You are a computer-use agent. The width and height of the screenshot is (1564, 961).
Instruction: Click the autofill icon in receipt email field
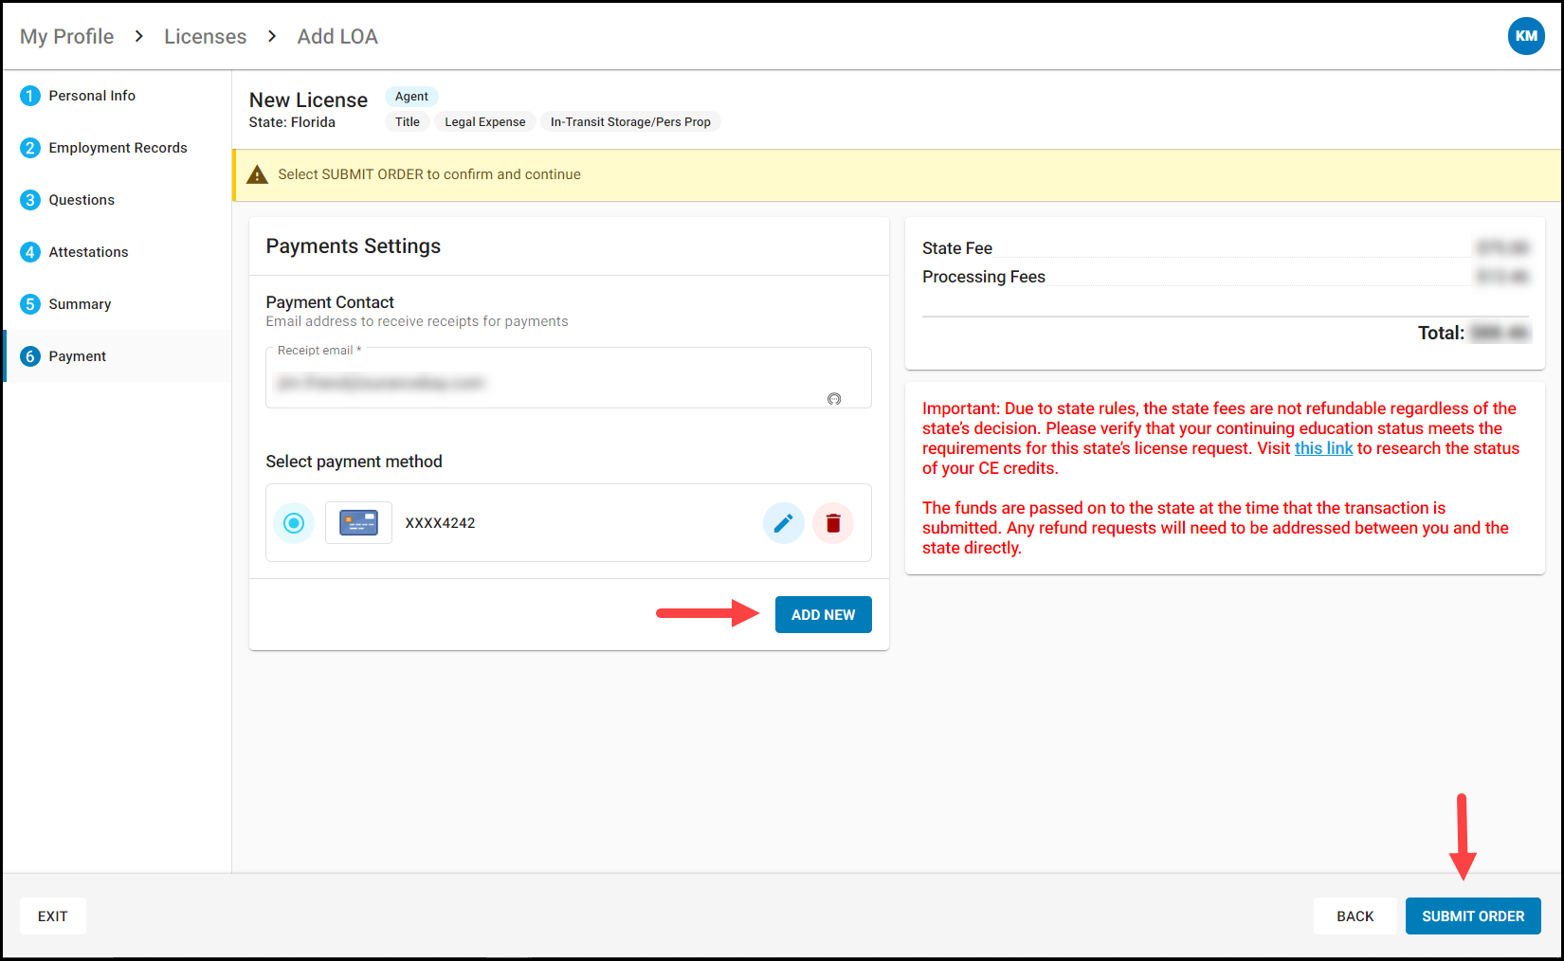[x=834, y=399]
